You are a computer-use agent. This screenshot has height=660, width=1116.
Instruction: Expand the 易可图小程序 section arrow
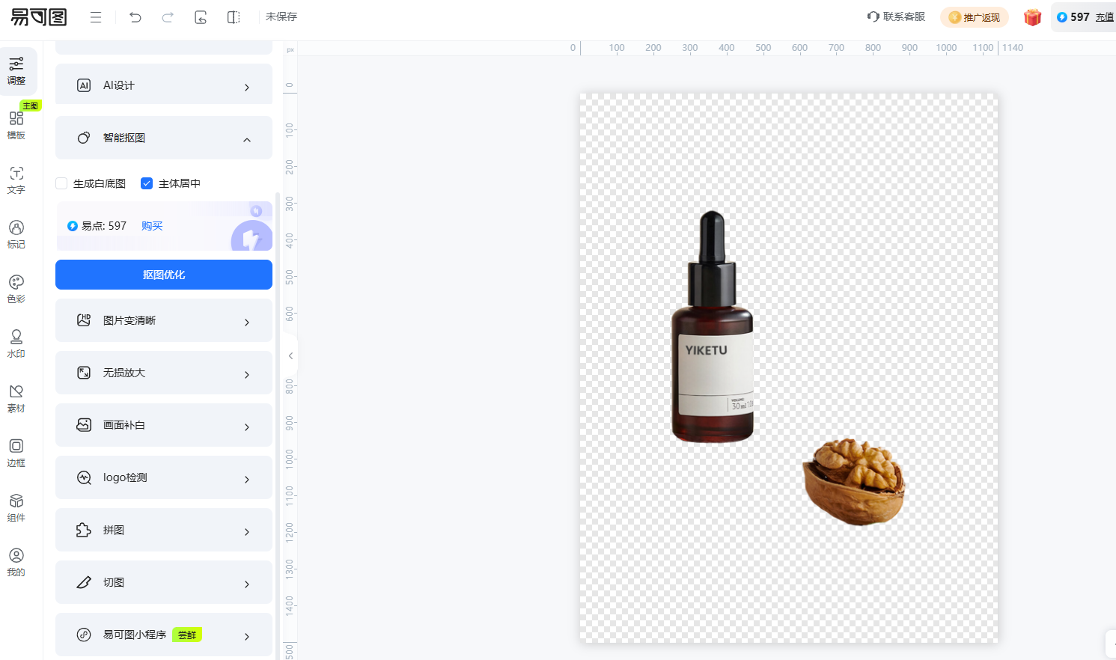coord(247,637)
